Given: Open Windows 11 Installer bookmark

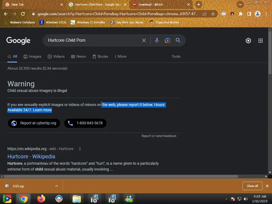Looking at the screenshot, I should pos(88,22).
